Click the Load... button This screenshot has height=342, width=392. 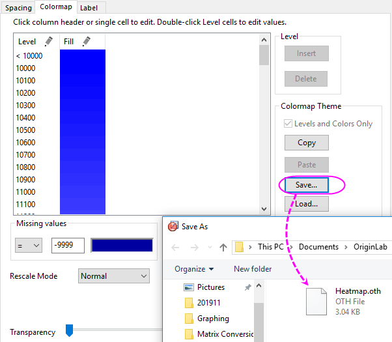coord(306,204)
